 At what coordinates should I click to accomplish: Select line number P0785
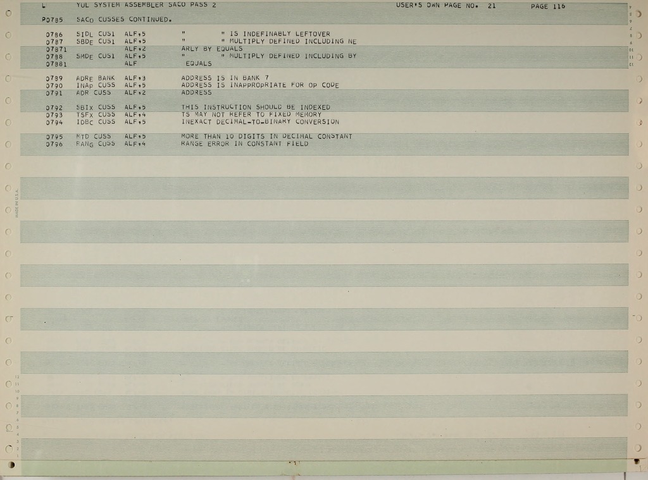pos(52,20)
